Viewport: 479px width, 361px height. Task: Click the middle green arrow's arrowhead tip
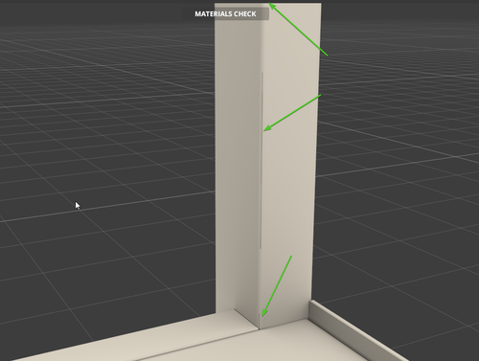coord(264,130)
